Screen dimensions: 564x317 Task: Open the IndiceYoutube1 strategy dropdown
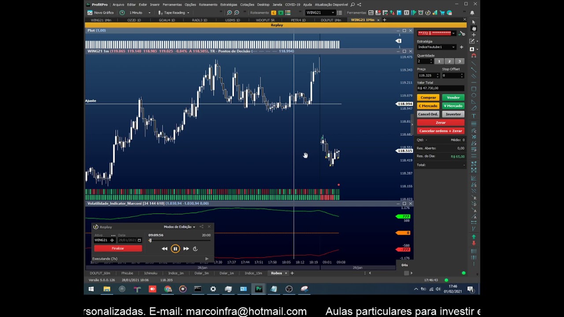436,47
